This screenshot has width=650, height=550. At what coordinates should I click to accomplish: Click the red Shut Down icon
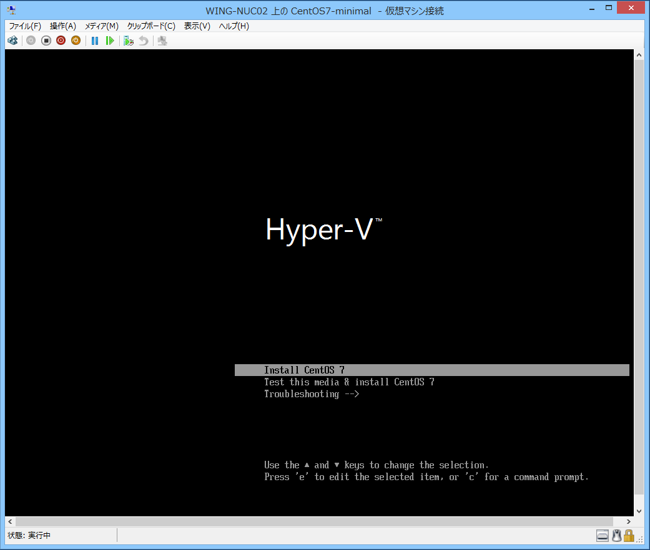pos(61,41)
